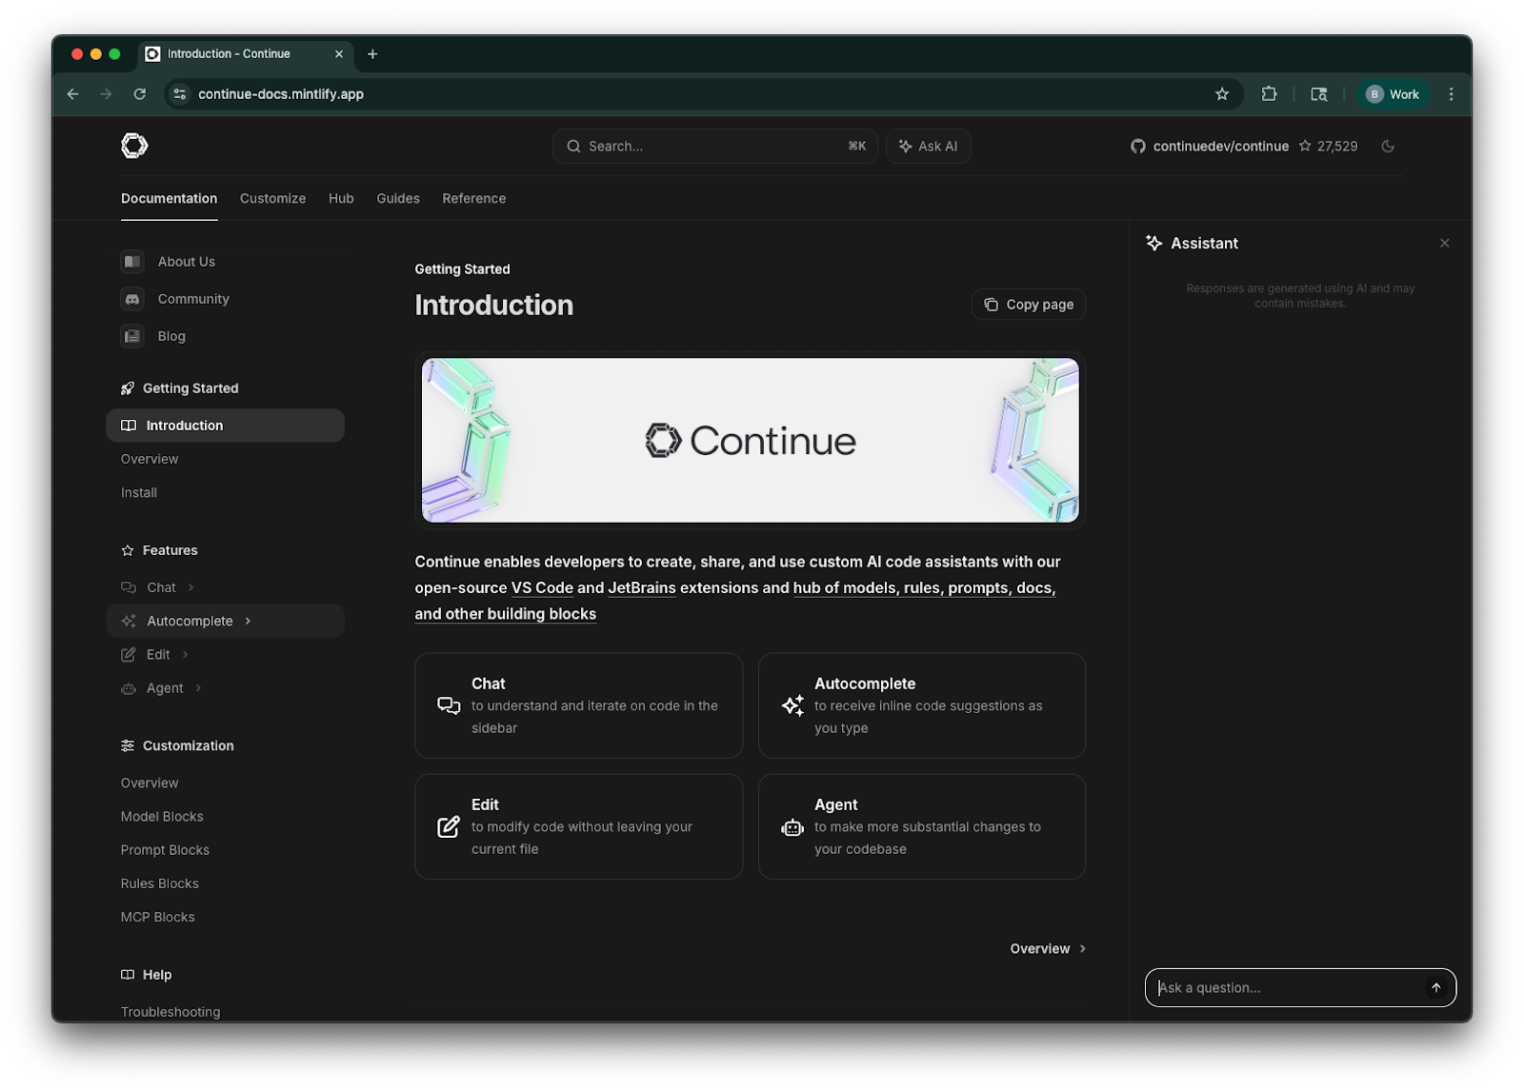The image size is (1524, 1091).
Task: Expand the Agent sidebar chevron
Action: [198, 687]
